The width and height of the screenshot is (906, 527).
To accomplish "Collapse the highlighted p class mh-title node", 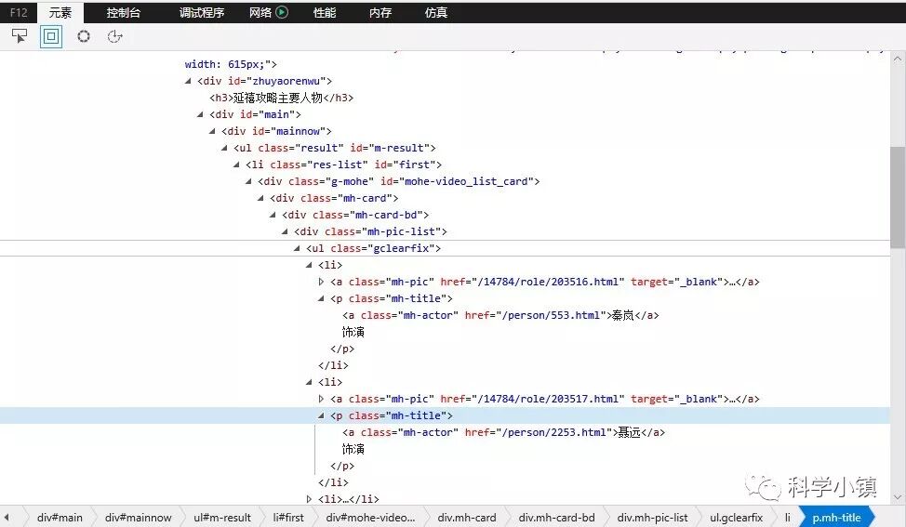I will pos(321,415).
